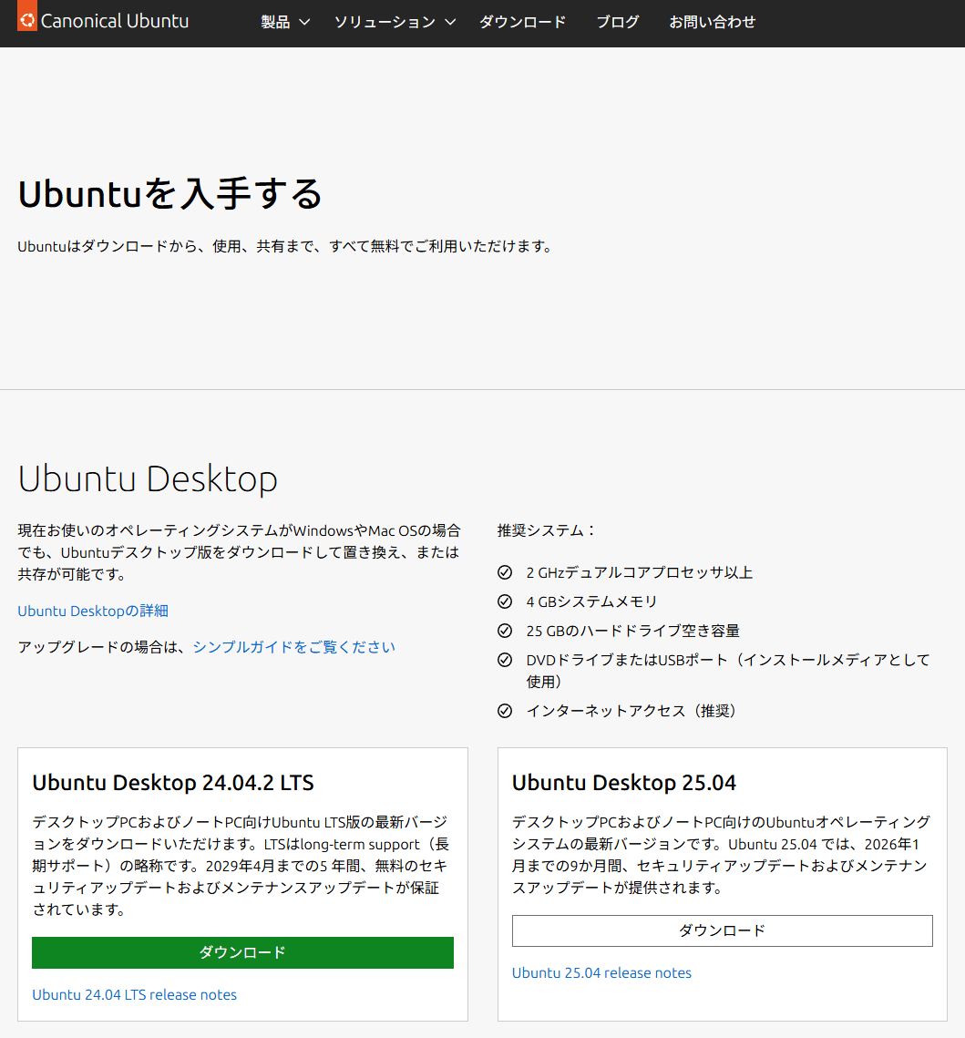This screenshot has height=1038, width=965.
Task: Click the Ubuntu Desktop 25.04 card title
Action: pos(623,783)
